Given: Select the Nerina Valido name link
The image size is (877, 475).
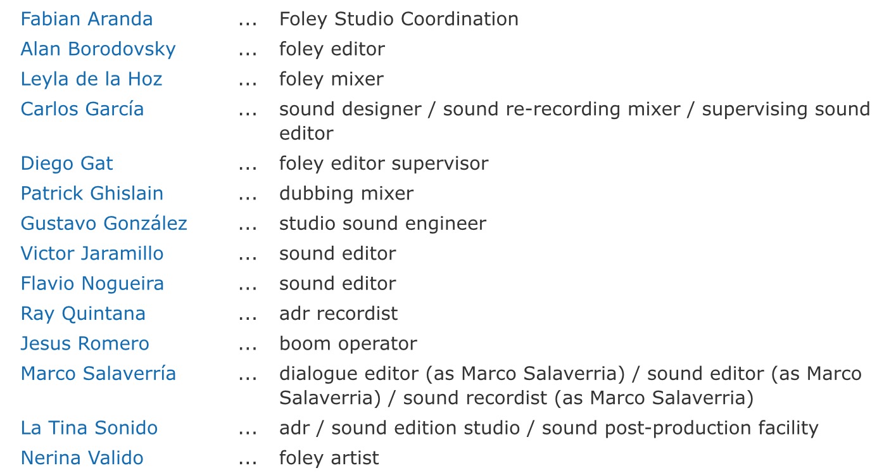Looking at the screenshot, I should (82, 458).
